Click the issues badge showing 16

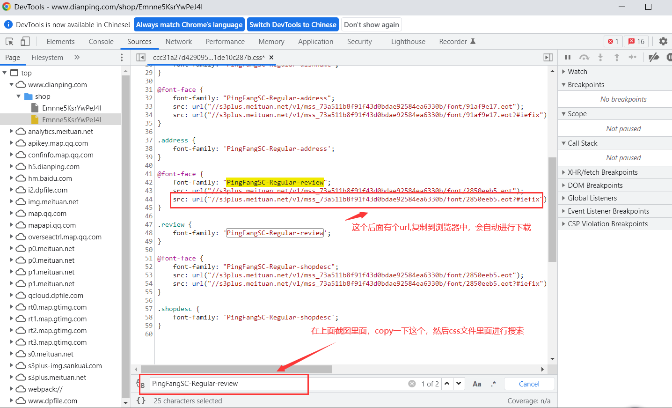click(x=636, y=41)
